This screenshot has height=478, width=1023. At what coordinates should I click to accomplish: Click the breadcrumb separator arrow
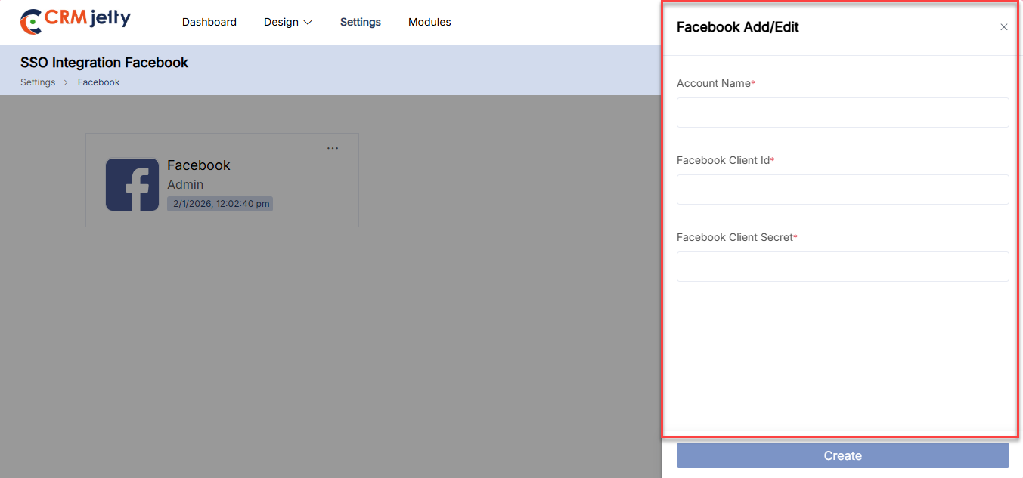point(67,82)
